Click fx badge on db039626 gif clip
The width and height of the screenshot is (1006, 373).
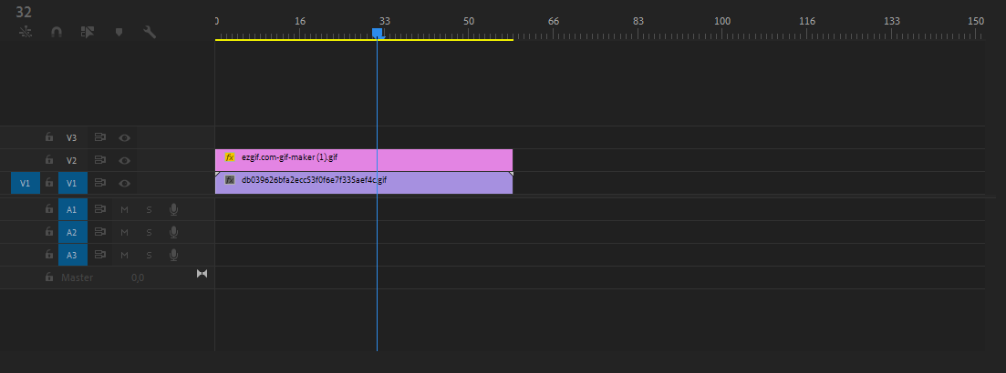230,180
